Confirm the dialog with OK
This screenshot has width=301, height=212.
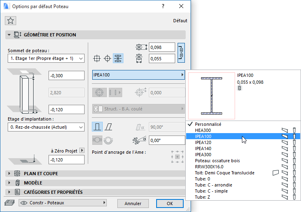[x=170, y=203]
